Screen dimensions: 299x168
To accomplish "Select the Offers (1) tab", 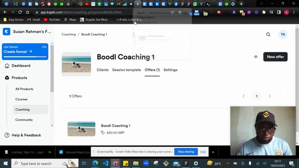I will pos(152,70).
